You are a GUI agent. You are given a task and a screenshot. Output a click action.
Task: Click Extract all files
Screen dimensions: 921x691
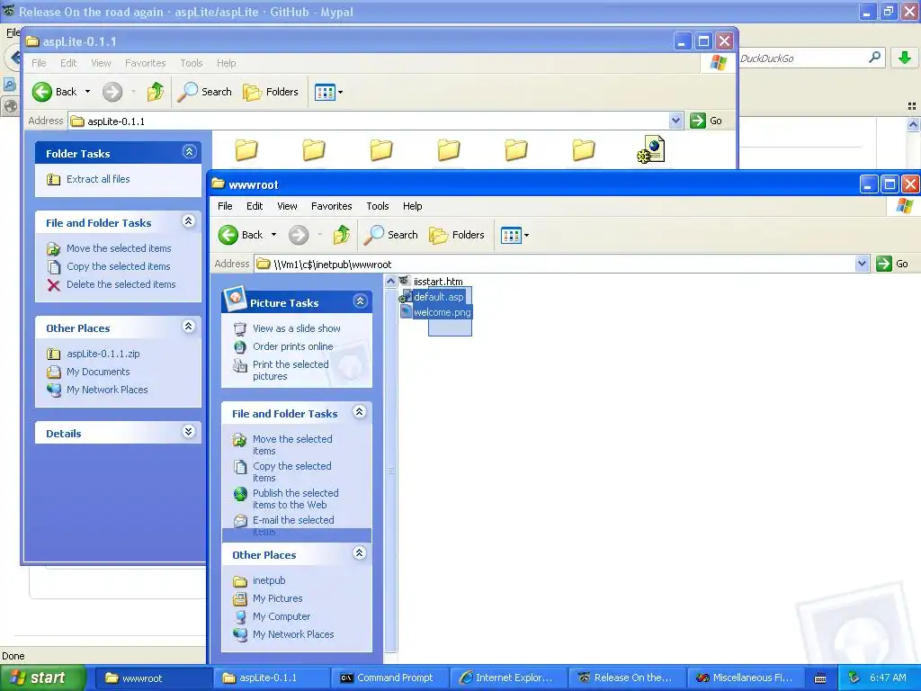[97, 179]
